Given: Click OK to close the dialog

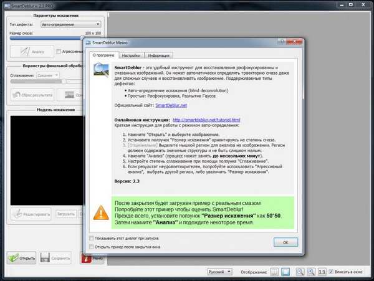Looking at the screenshot, I should point(285,242).
